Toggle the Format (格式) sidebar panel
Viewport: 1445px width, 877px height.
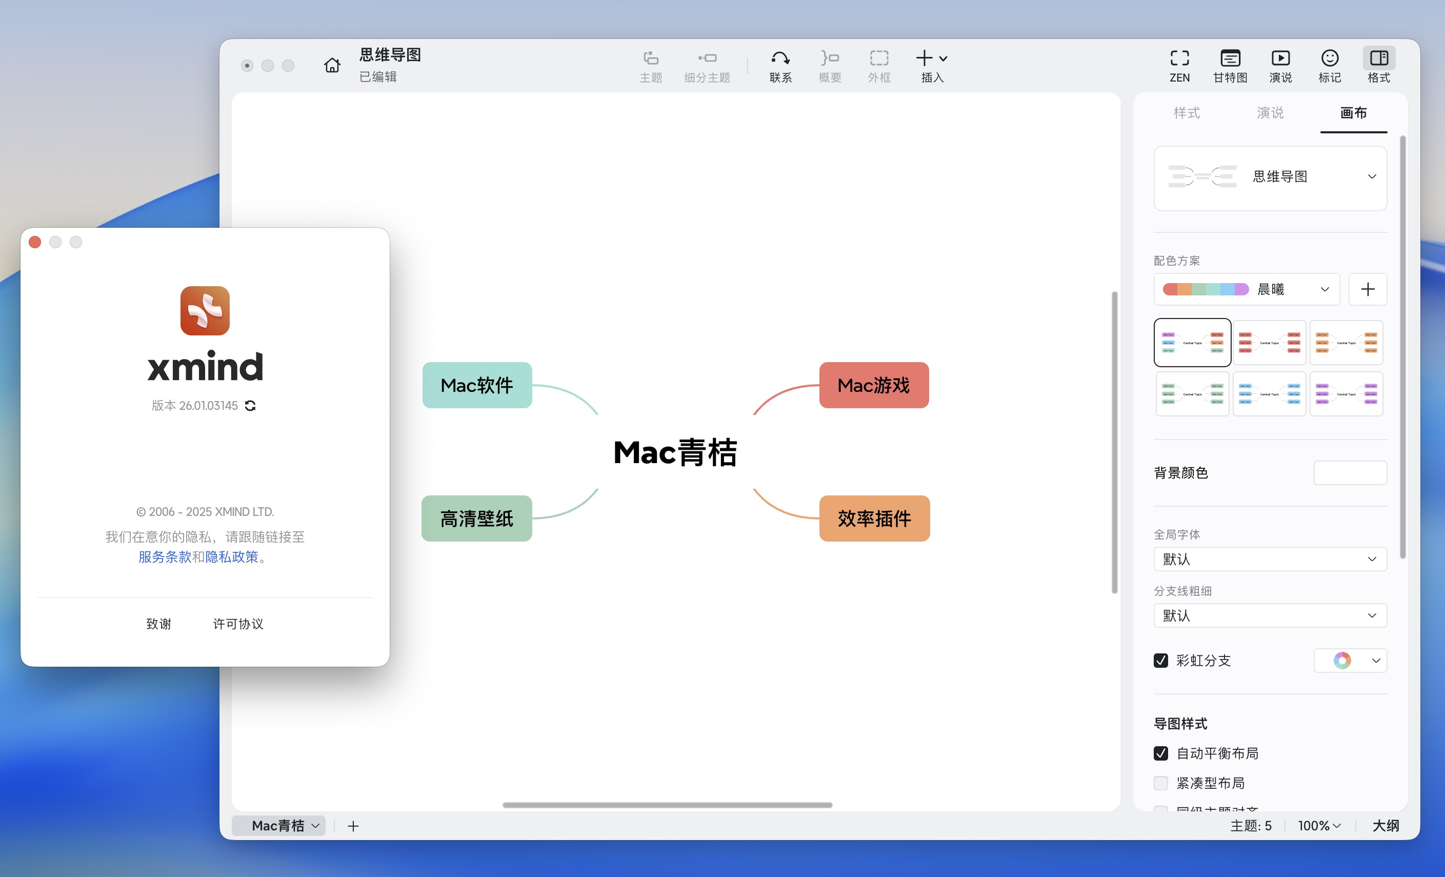tap(1379, 66)
